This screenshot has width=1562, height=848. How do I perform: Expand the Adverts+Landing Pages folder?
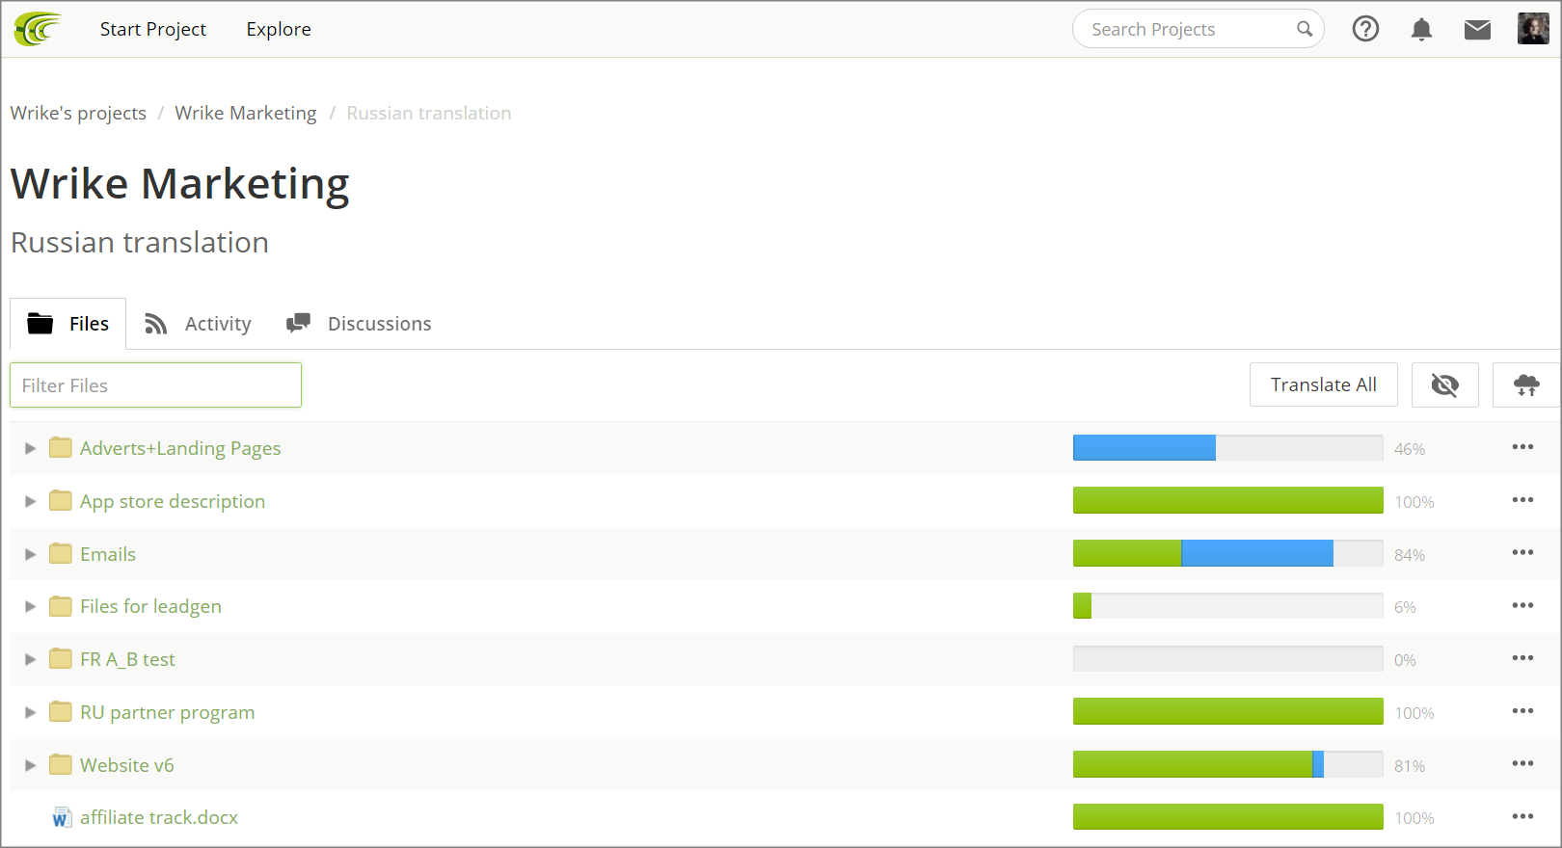(30, 448)
